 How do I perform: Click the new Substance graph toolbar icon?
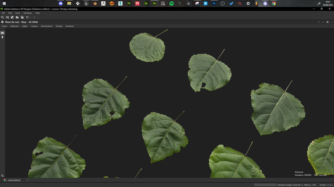coord(3,17)
